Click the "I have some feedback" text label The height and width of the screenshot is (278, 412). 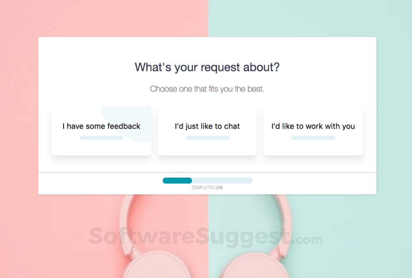pyautogui.click(x=101, y=126)
